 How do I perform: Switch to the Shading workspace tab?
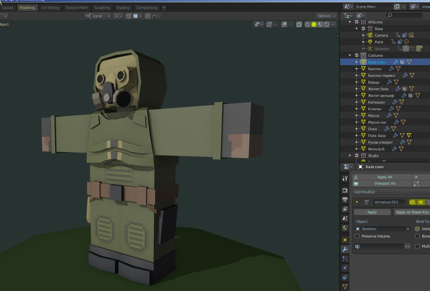tap(123, 8)
